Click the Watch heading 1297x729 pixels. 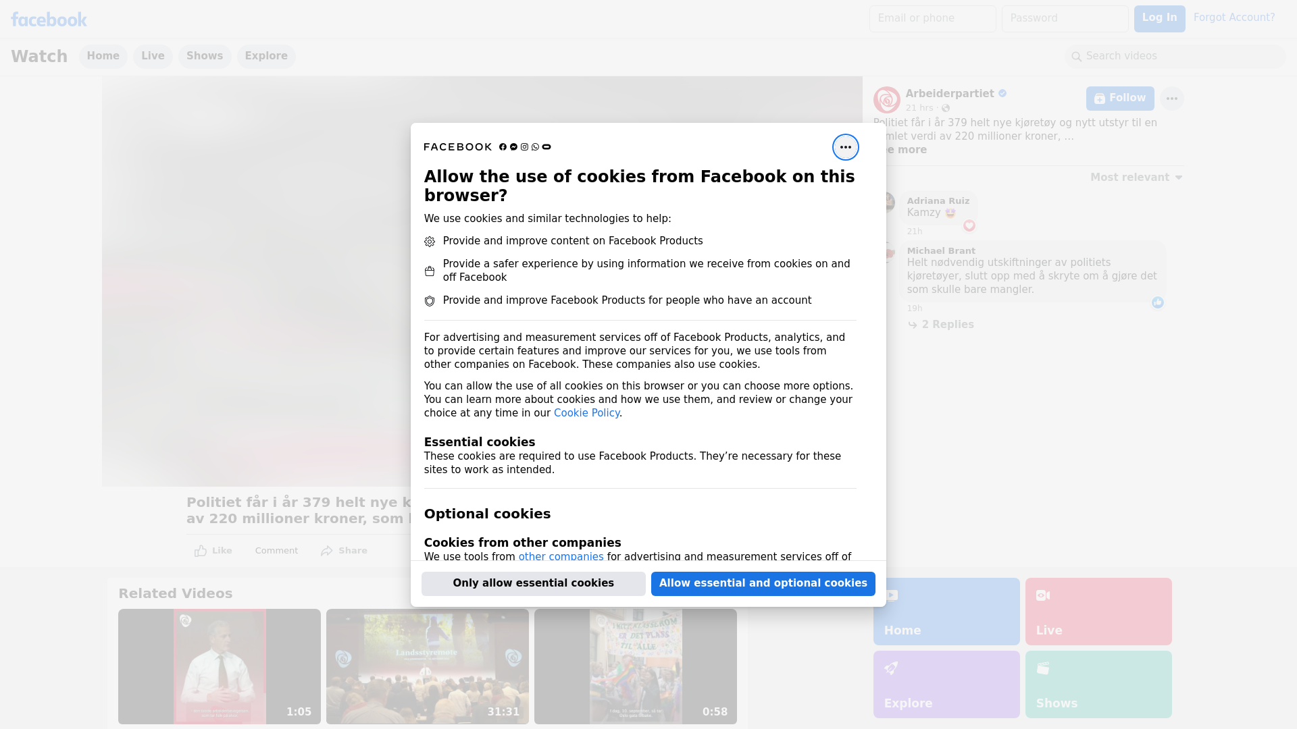pyautogui.click(x=39, y=57)
